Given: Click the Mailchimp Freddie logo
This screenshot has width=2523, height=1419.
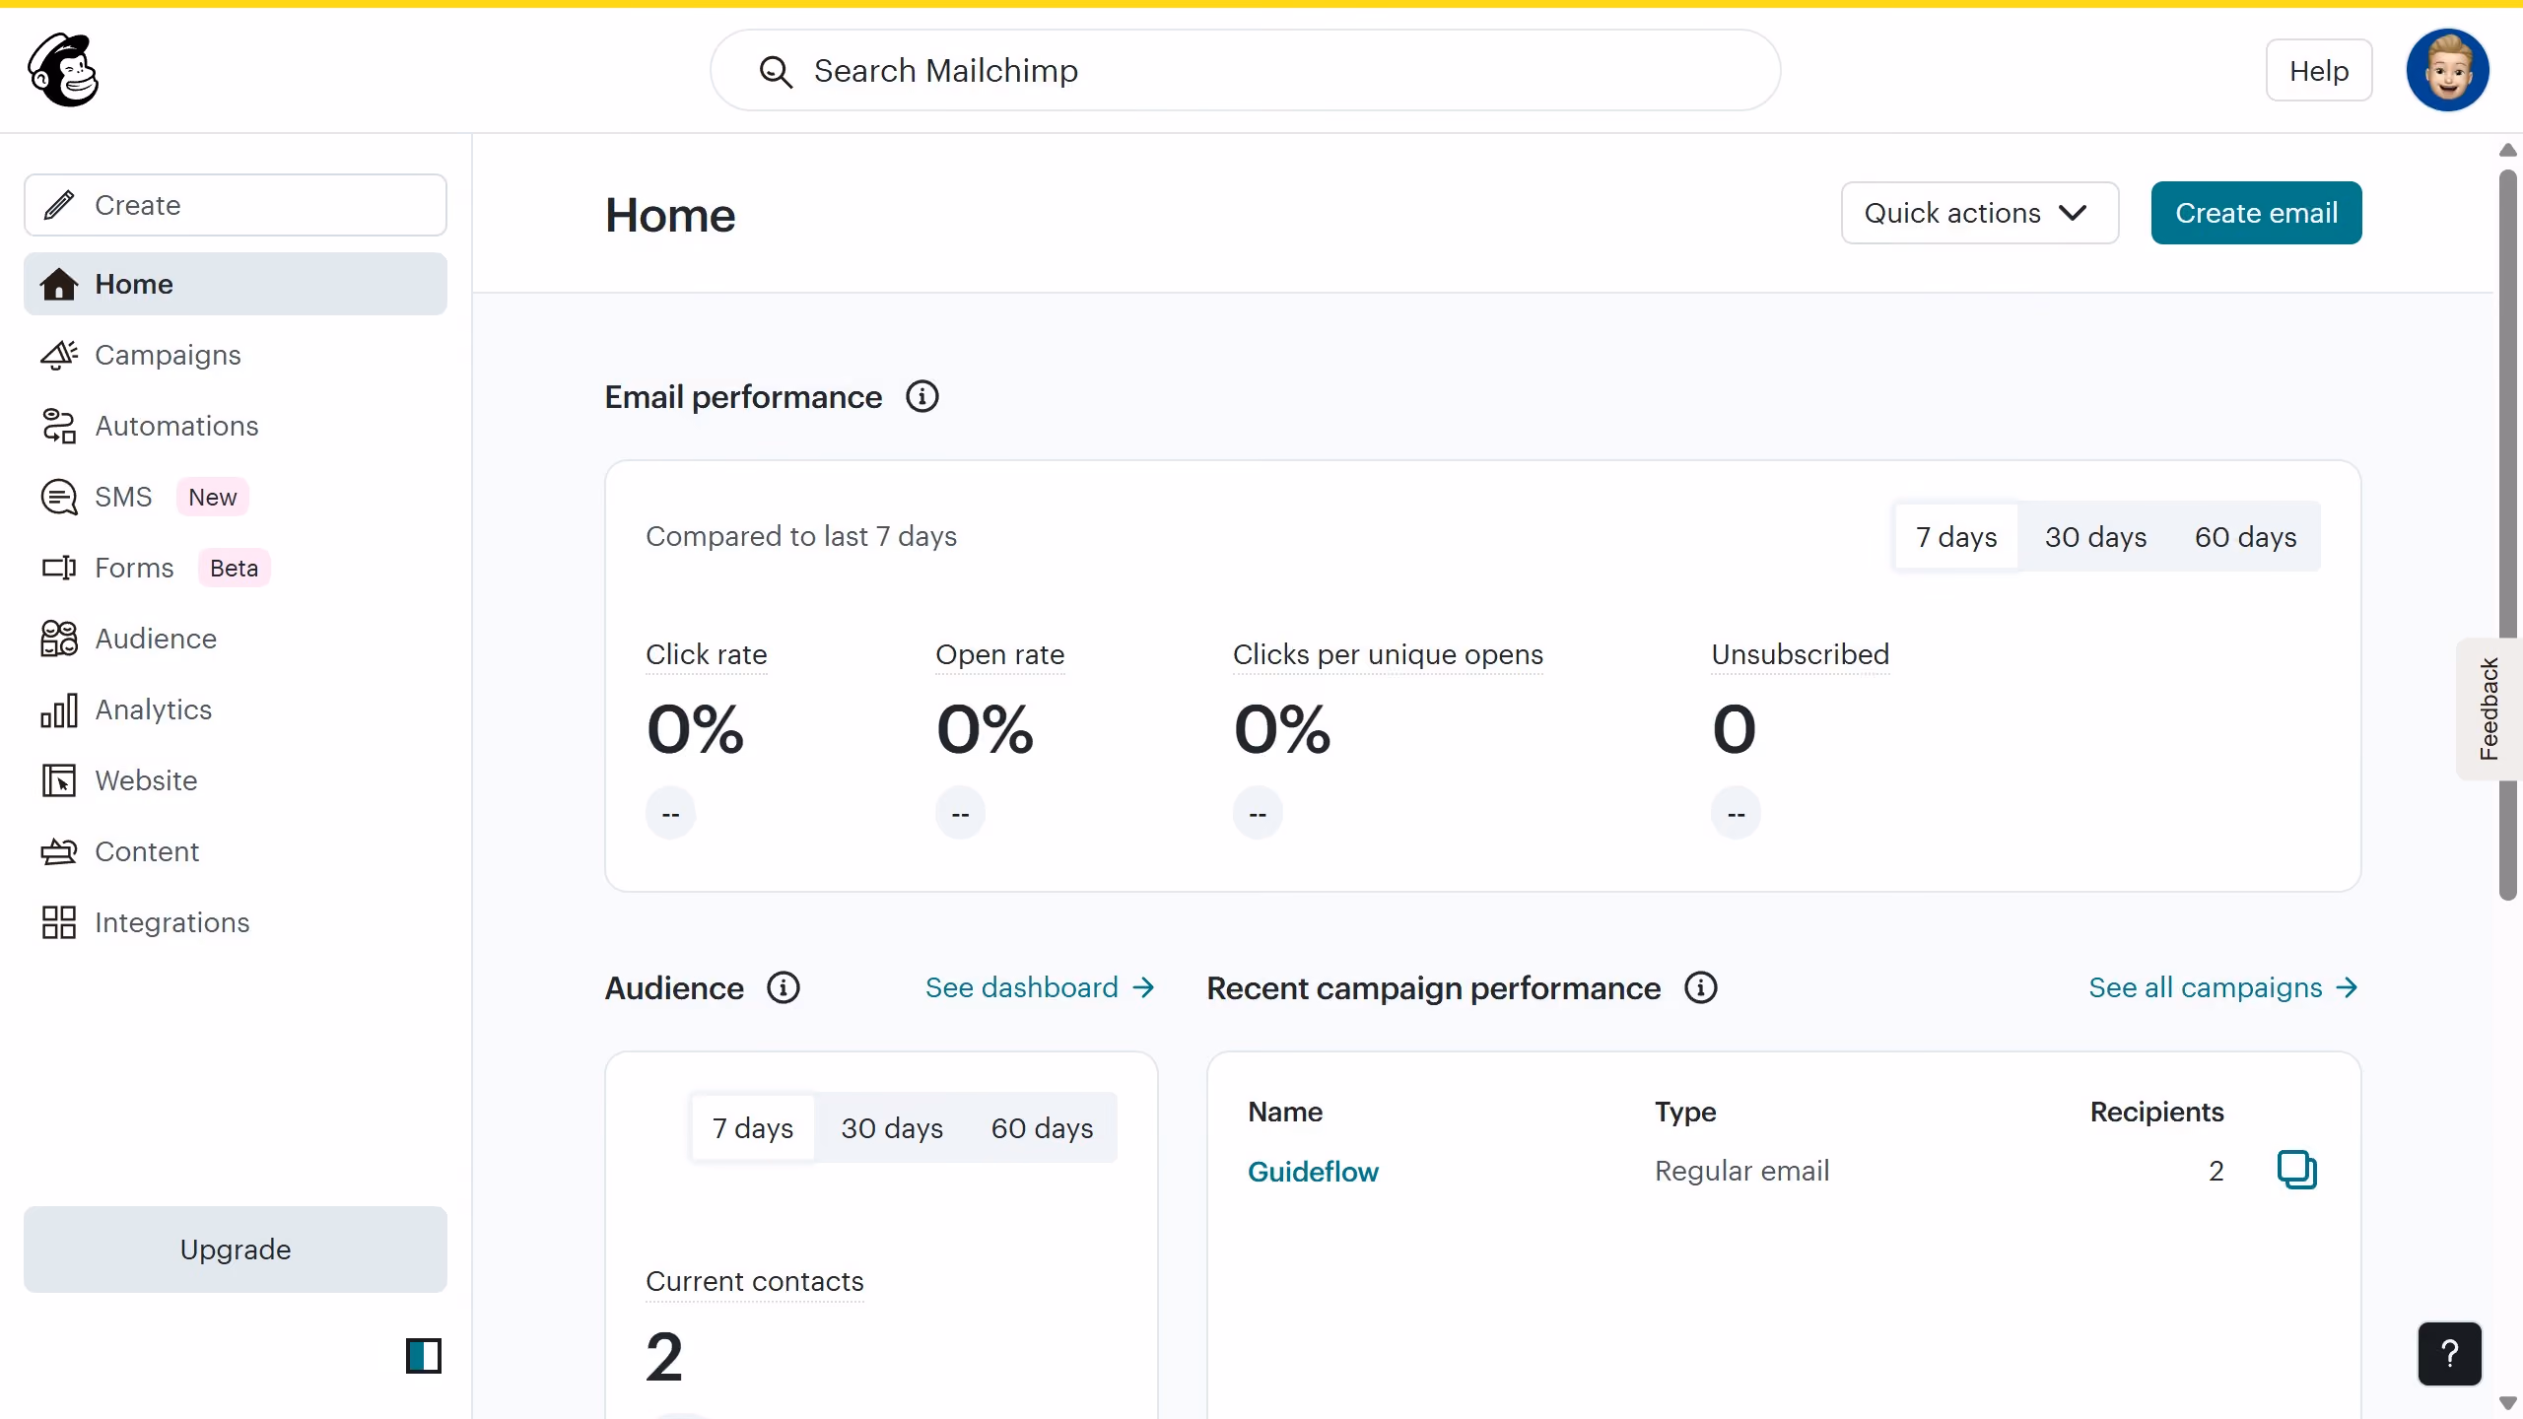Looking at the screenshot, I should point(63,70).
